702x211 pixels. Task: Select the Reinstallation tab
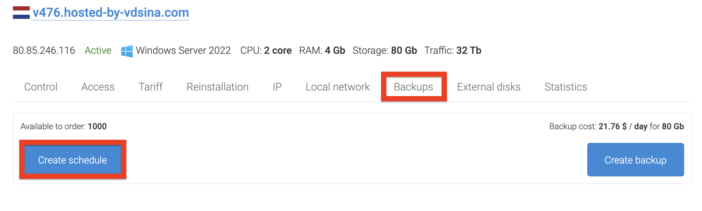[218, 87]
